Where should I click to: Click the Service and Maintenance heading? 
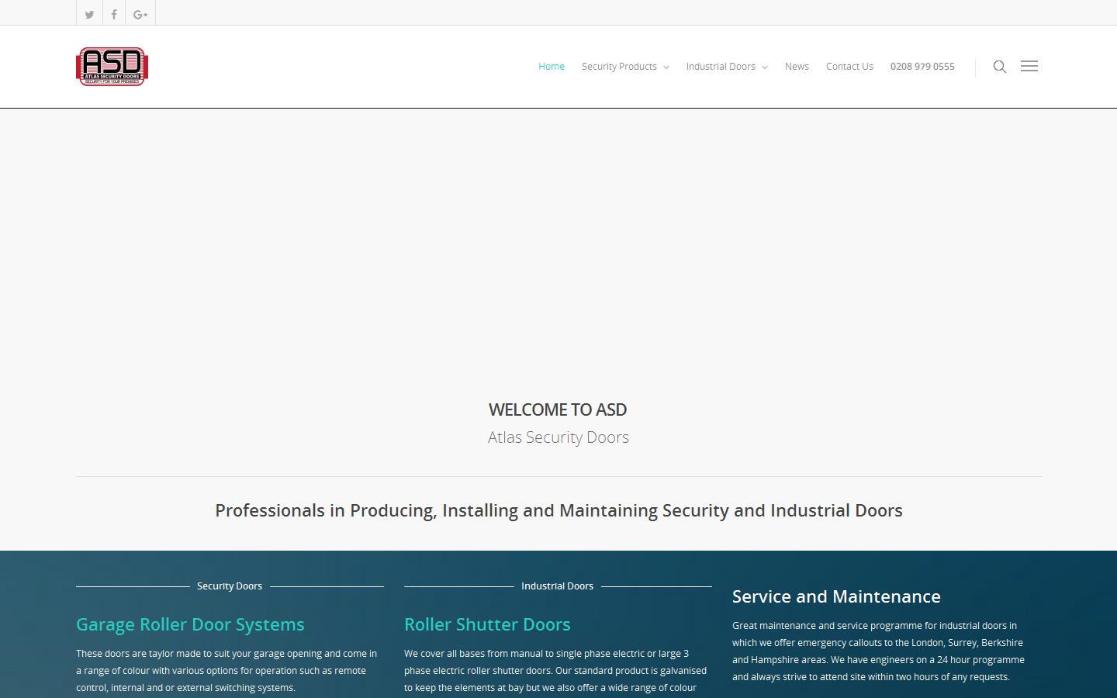coord(836,597)
